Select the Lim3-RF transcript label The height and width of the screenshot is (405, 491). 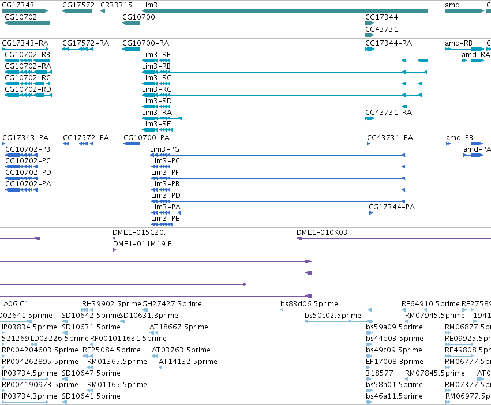click(x=156, y=54)
